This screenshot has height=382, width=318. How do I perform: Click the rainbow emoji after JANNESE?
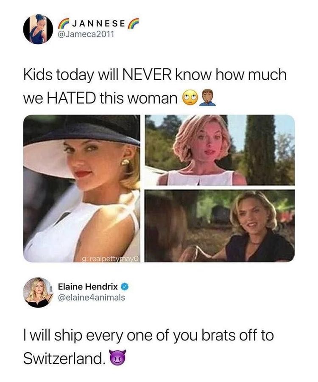(133, 24)
